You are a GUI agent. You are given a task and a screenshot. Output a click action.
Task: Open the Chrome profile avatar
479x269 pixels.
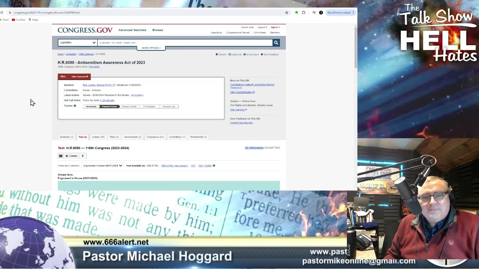click(321, 12)
